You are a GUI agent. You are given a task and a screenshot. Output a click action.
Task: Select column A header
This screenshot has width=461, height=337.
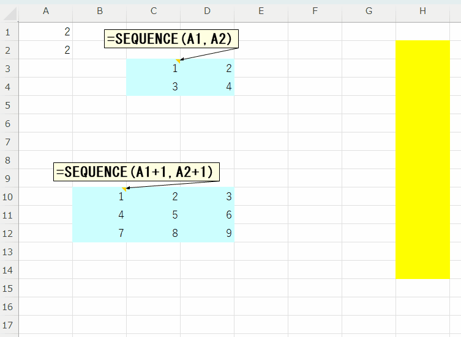pyautogui.click(x=46, y=11)
